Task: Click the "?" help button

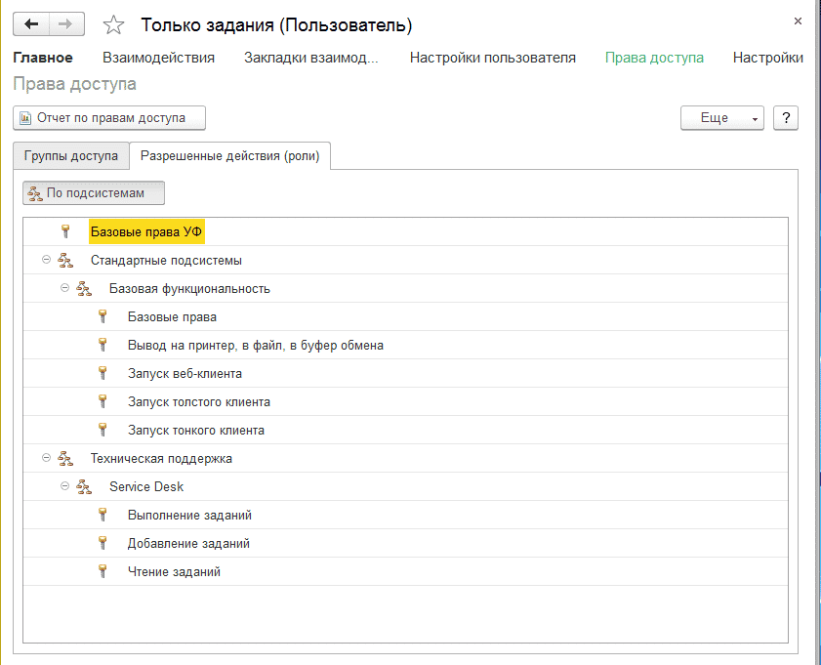Action: point(786,117)
